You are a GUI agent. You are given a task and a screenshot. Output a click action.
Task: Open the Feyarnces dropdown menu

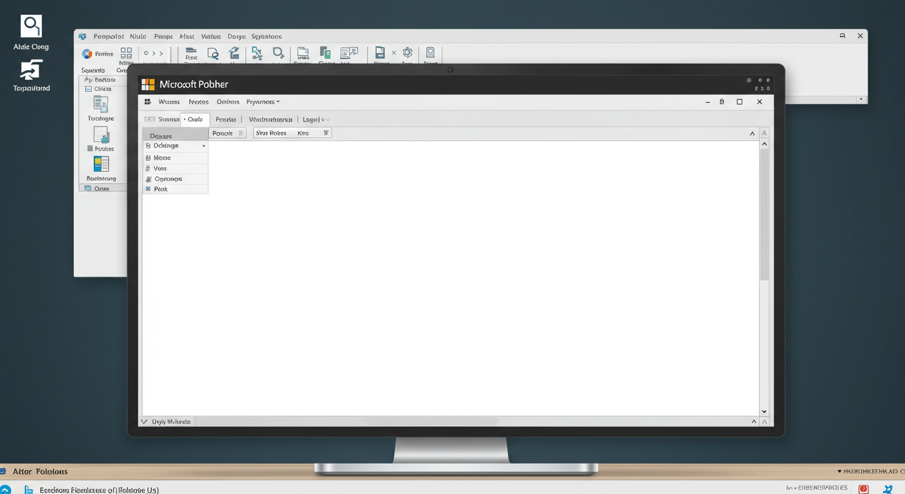tap(263, 102)
